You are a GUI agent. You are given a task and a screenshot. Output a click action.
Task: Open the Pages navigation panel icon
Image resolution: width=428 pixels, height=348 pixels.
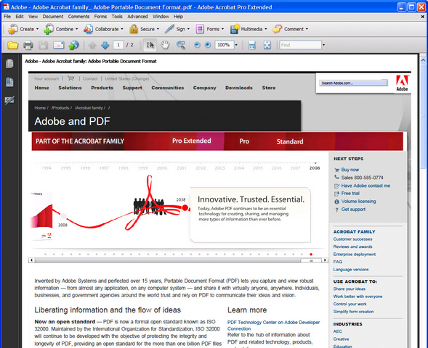coord(9,64)
